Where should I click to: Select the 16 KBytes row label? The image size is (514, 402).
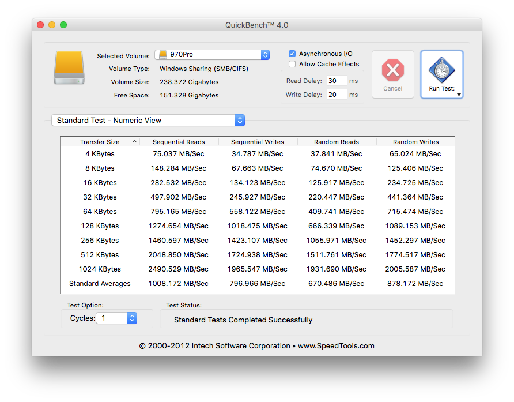[100, 182]
